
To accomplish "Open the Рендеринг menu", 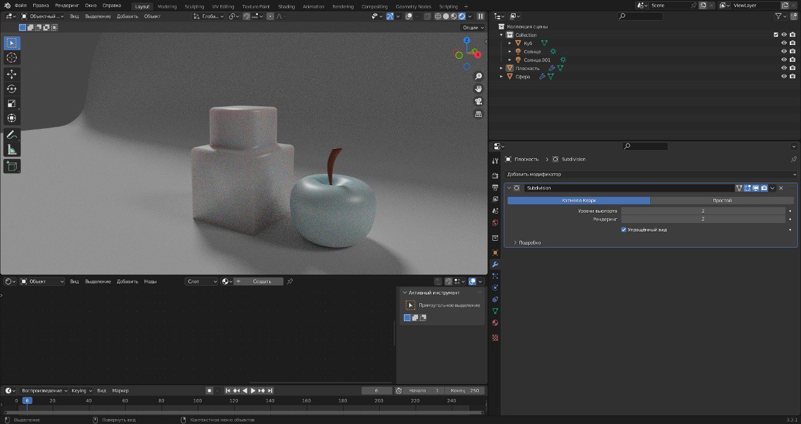I will (x=66, y=5).
